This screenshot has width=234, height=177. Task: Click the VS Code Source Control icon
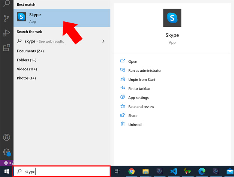pos(6,18)
